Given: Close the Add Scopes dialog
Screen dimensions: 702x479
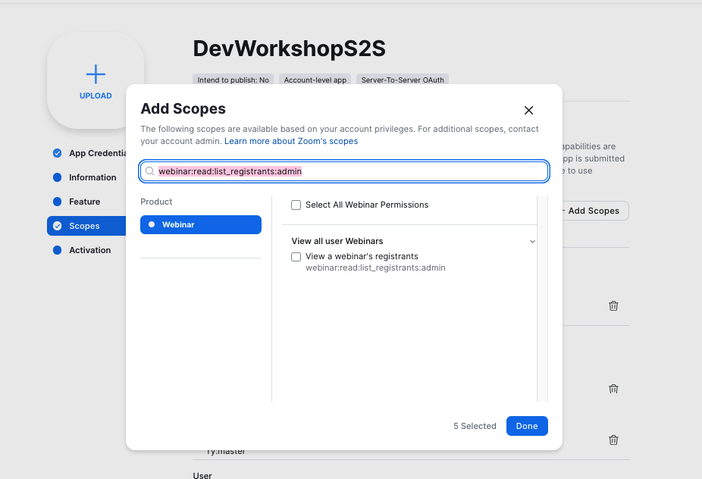Looking at the screenshot, I should pyautogui.click(x=528, y=110).
